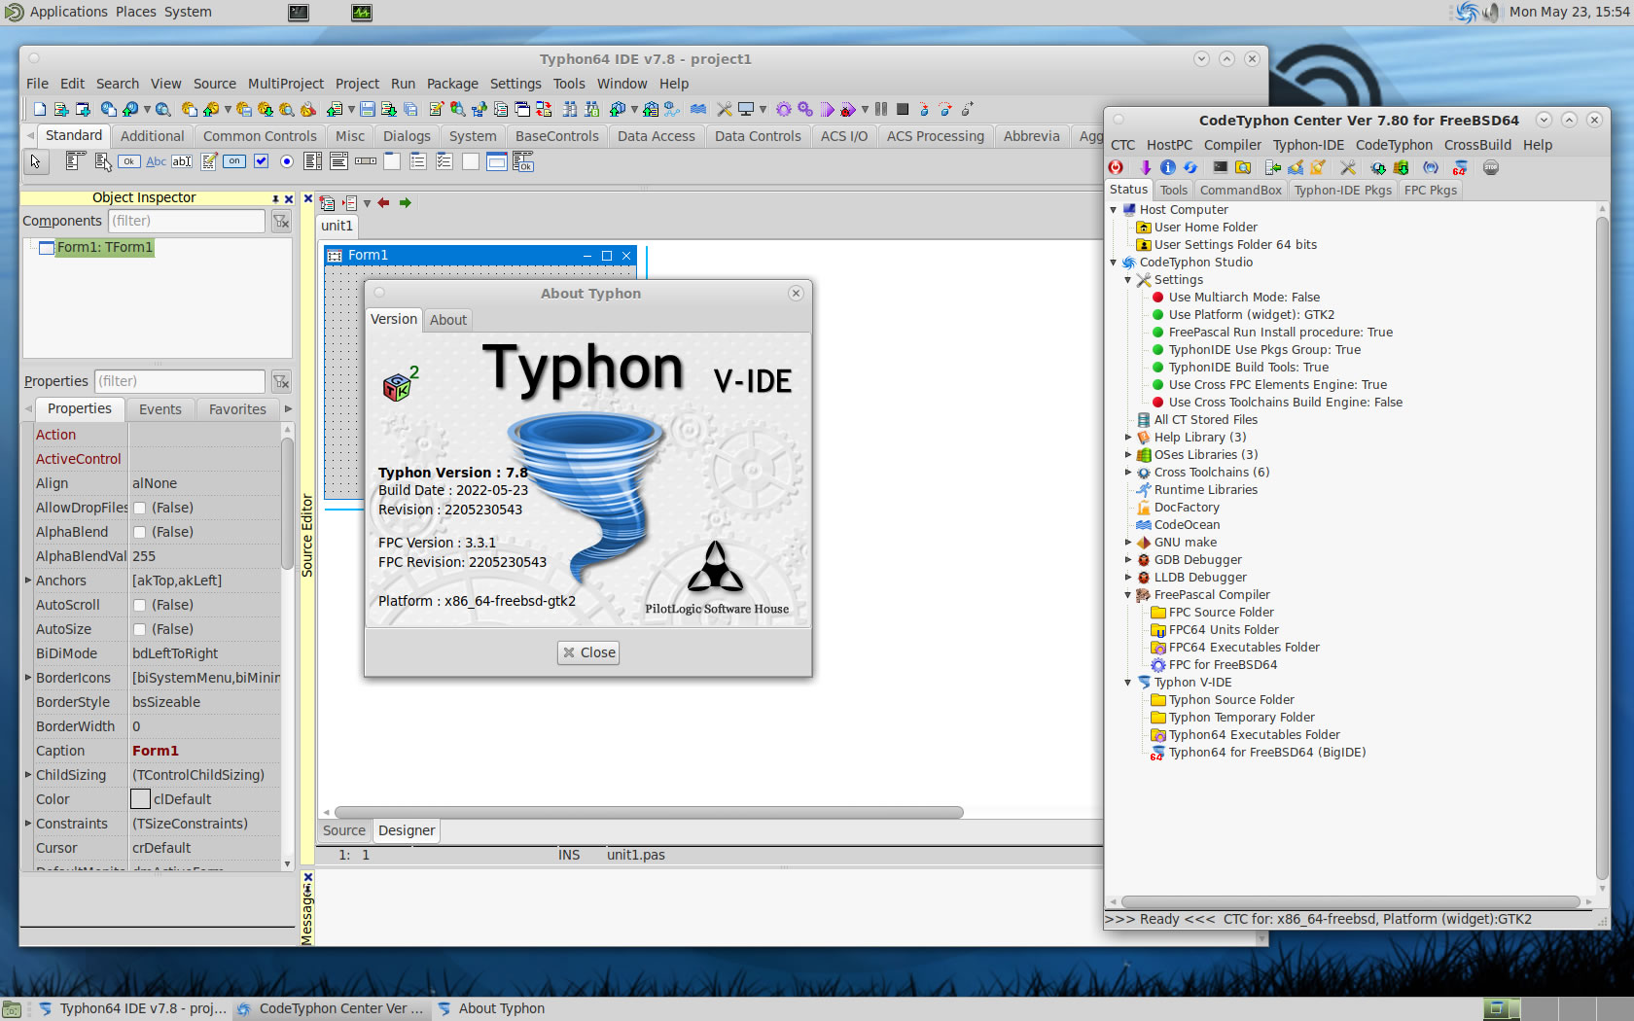The height and width of the screenshot is (1021, 1634).
Task: Select the TButton Ok component icon
Action: tap(128, 161)
